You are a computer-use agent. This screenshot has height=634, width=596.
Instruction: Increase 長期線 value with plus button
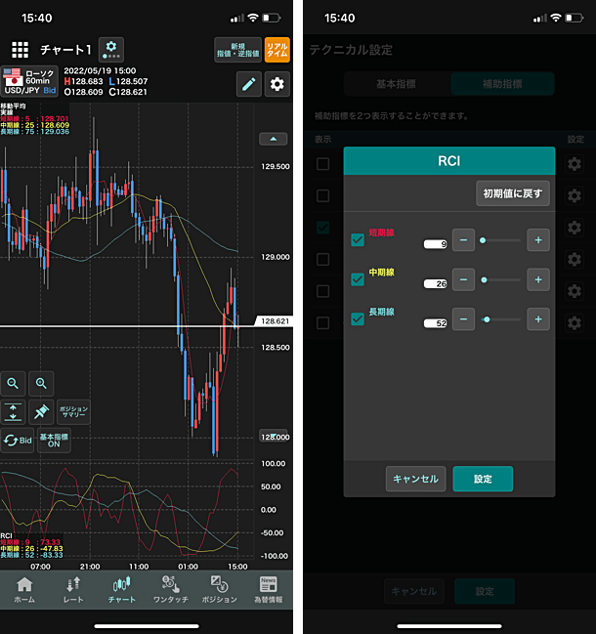538,319
